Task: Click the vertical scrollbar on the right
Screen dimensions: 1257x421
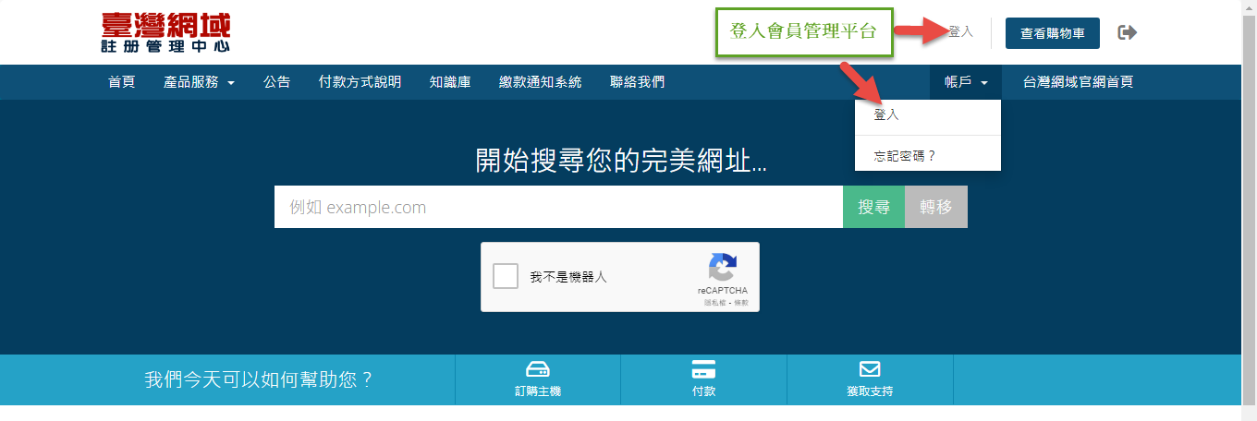Action: [x=1249, y=185]
